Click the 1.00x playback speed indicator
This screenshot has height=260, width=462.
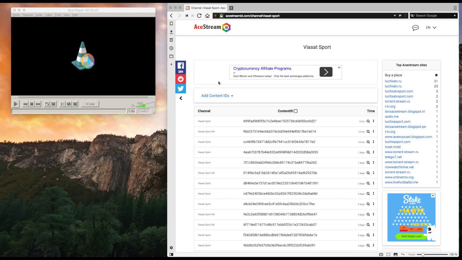(x=132, y=111)
